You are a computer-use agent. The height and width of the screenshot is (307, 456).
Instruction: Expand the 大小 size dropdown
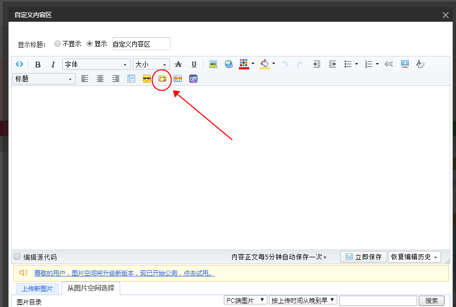pos(151,65)
